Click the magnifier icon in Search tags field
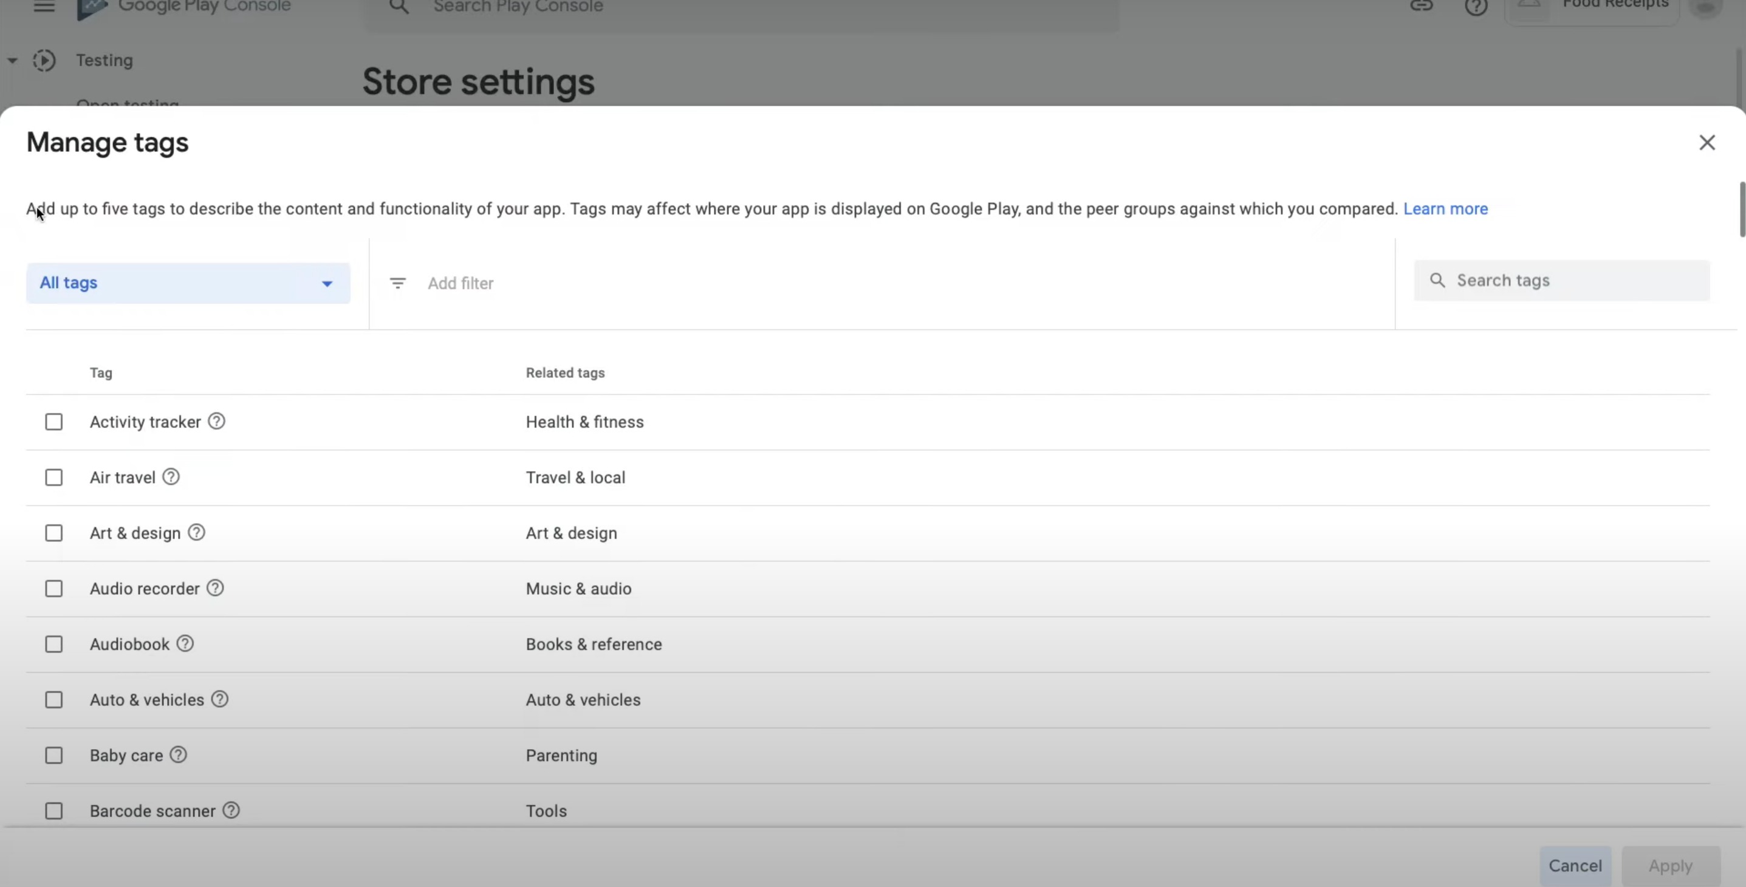 pos(1437,280)
